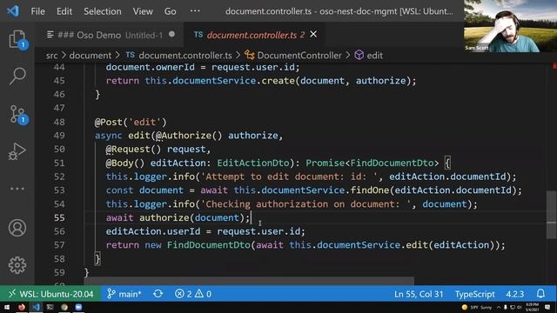Screen dimensions: 557x313
Task: Open the Selection menu
Action: click(103, 11)
